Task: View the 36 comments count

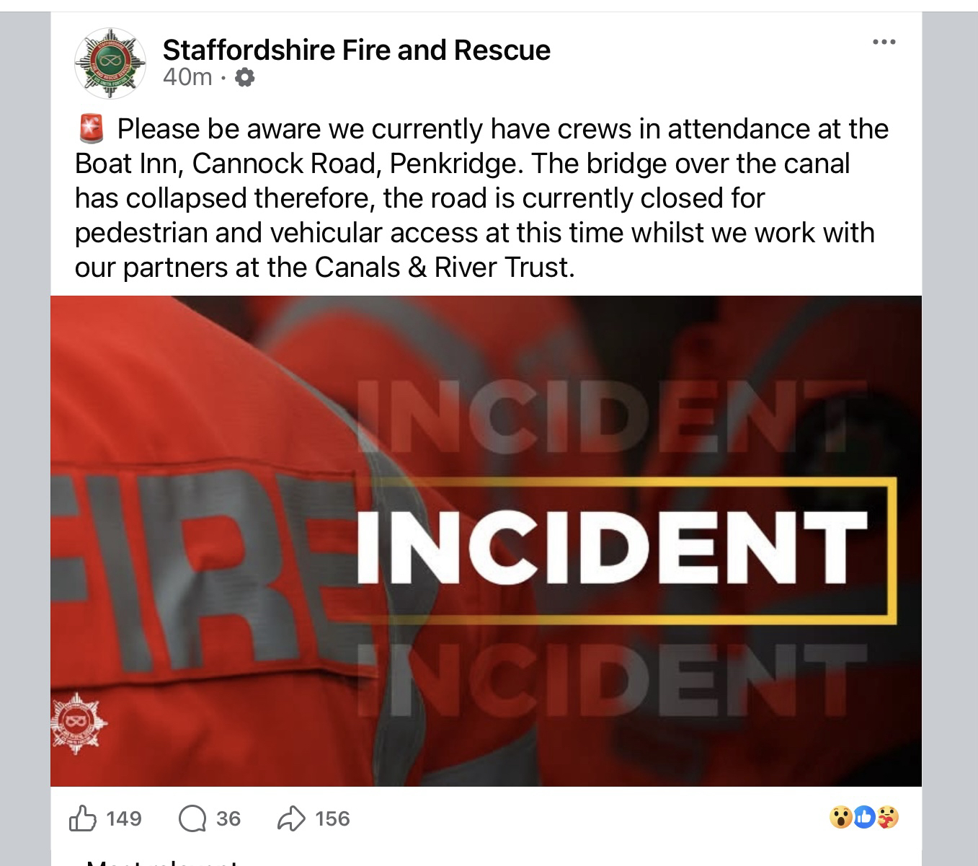Action: (228, 818)
